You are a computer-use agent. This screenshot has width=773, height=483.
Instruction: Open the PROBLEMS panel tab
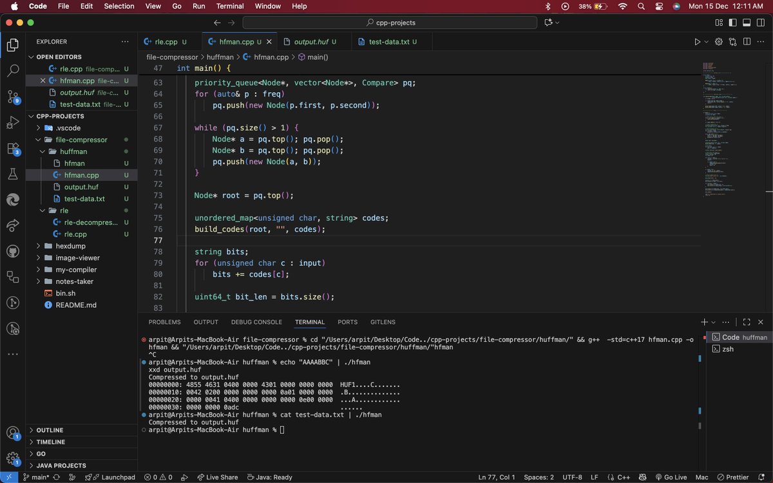tap(164, 322)
